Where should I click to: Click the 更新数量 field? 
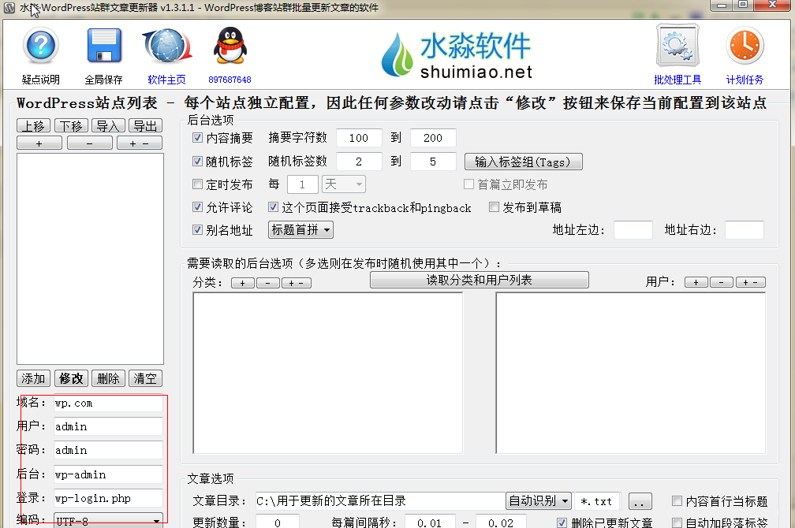(278, 522)
